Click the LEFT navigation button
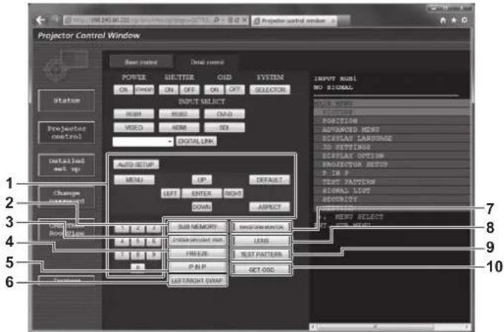The width and height of the screenshot is (504, 332). click(171, 193)
